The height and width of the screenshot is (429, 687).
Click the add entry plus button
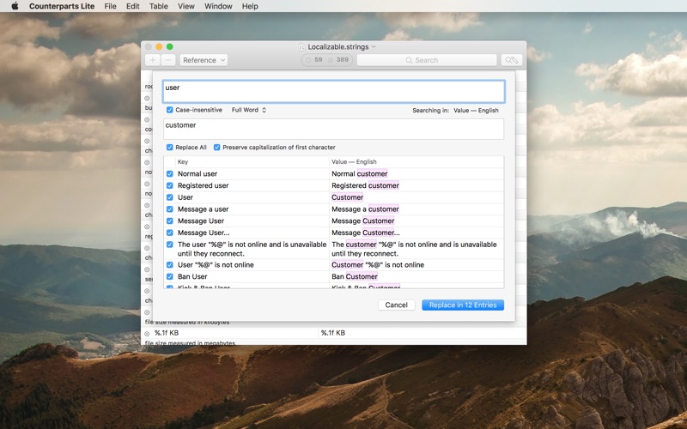click(153, 60)
